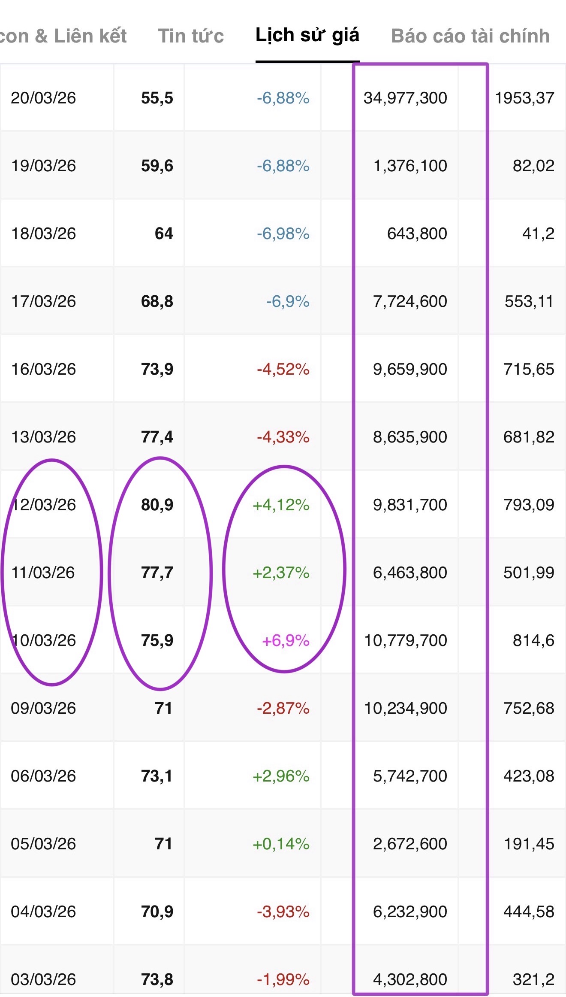Select the +0,14% change cell

(281, 844)
